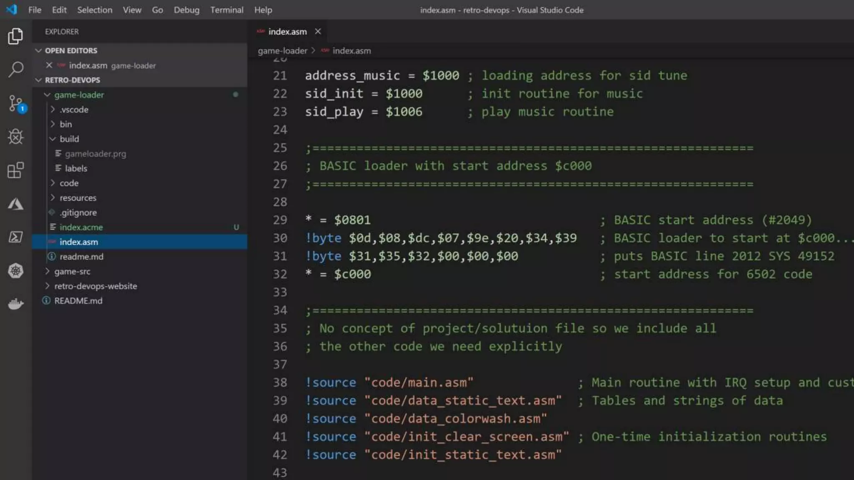Open Source Control view with pending change
Screen dimensions: 854x480
point(16,103)
